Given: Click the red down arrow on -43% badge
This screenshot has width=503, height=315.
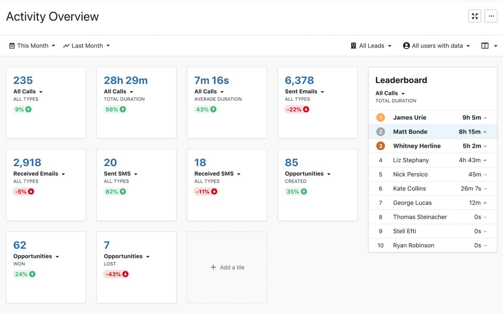Looking at the screenshot, I should (125, 274).
